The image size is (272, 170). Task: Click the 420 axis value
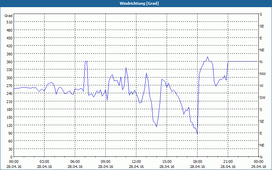(x=10, y=46)
